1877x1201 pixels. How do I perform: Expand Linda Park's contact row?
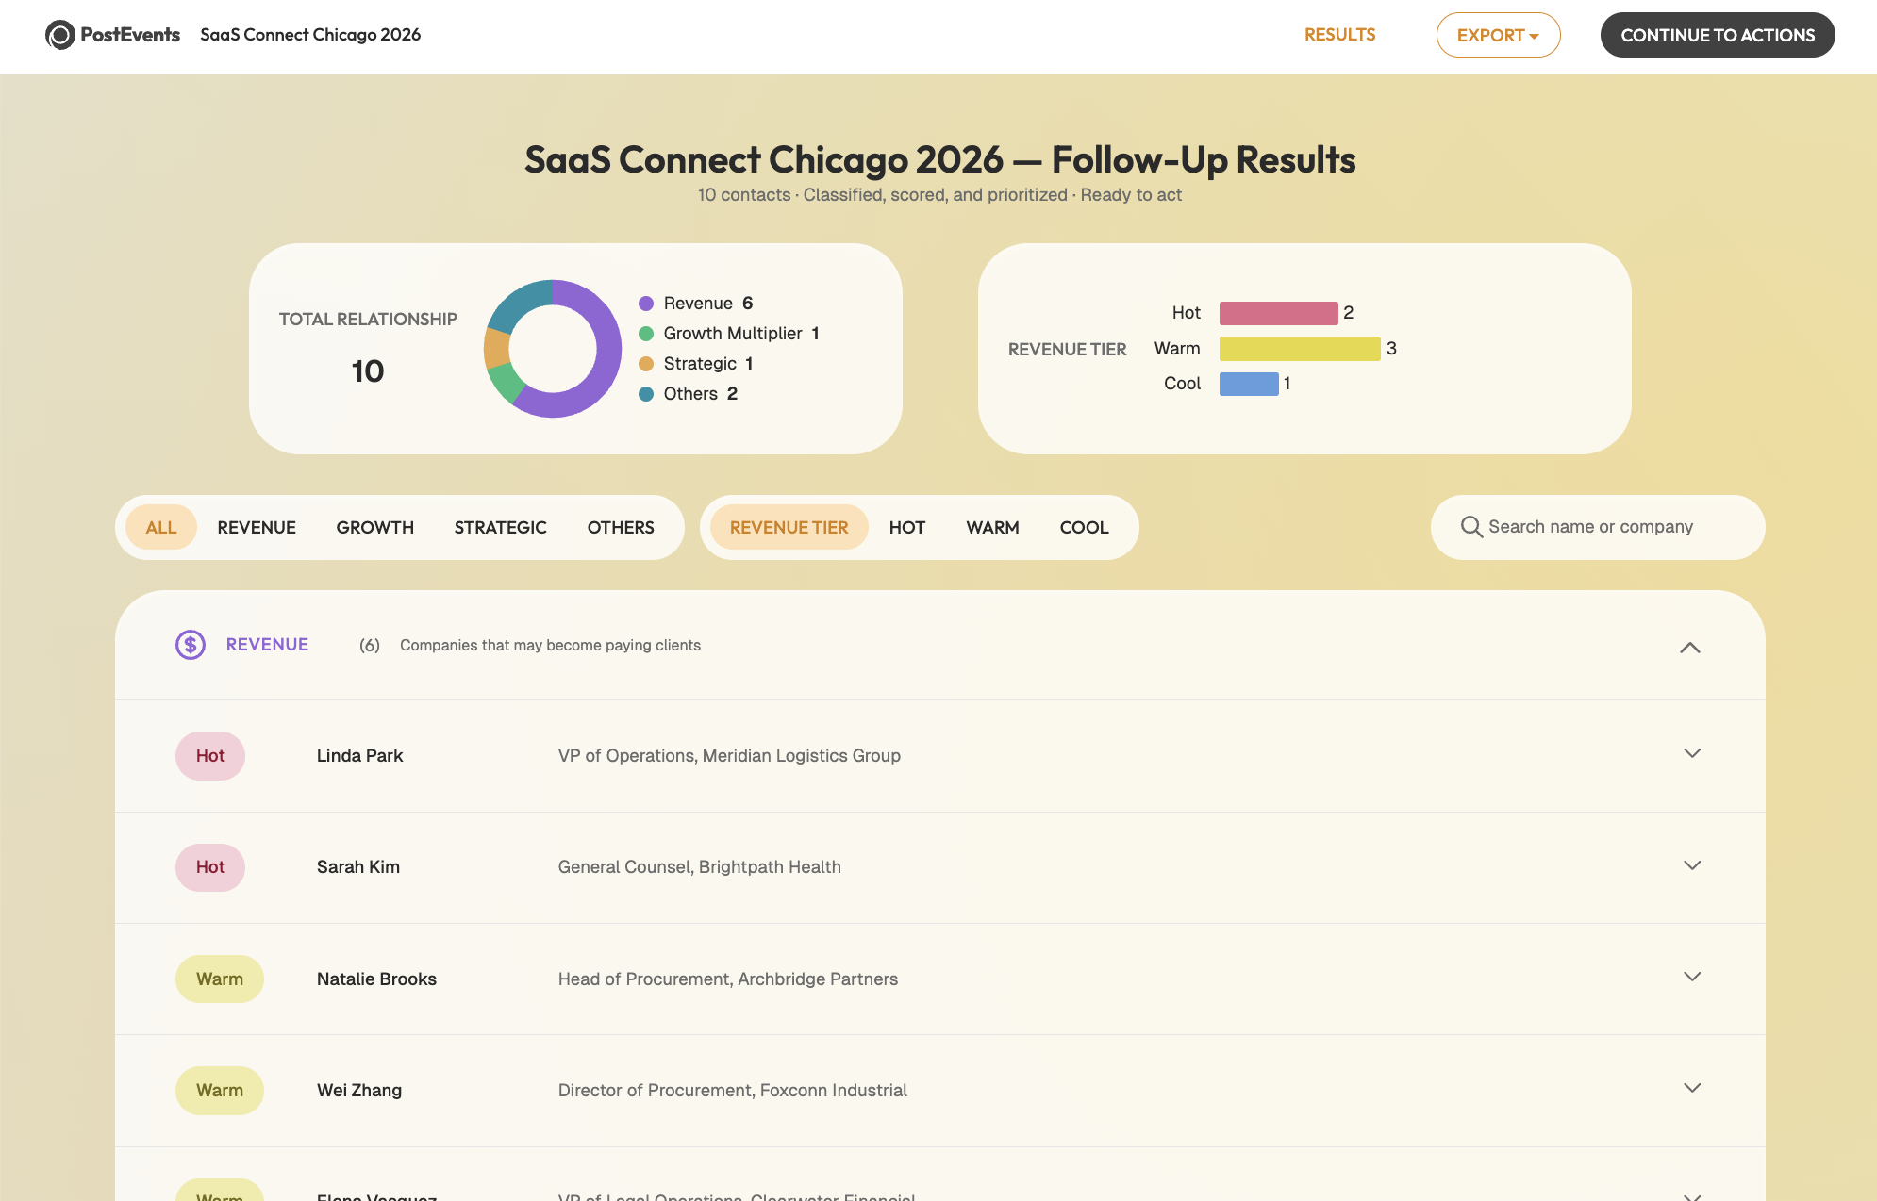point(1692,754)
